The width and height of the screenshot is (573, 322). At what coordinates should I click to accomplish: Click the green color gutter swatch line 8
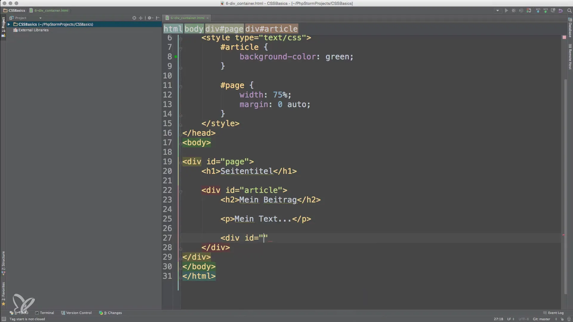point(176,56)
